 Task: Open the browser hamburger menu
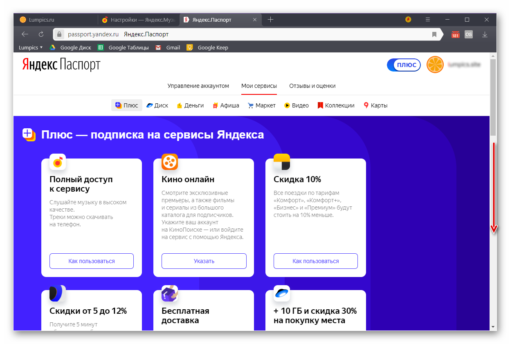428,20
